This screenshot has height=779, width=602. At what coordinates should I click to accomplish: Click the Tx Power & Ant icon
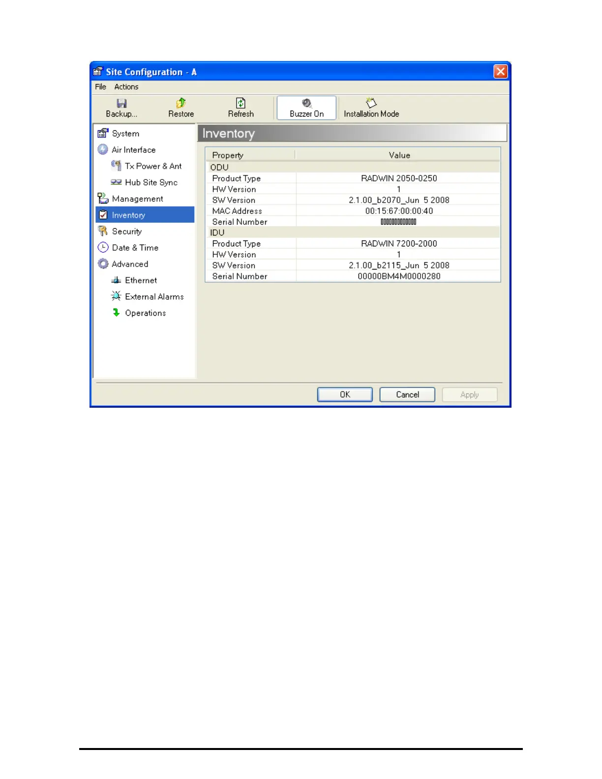[116, 166]
